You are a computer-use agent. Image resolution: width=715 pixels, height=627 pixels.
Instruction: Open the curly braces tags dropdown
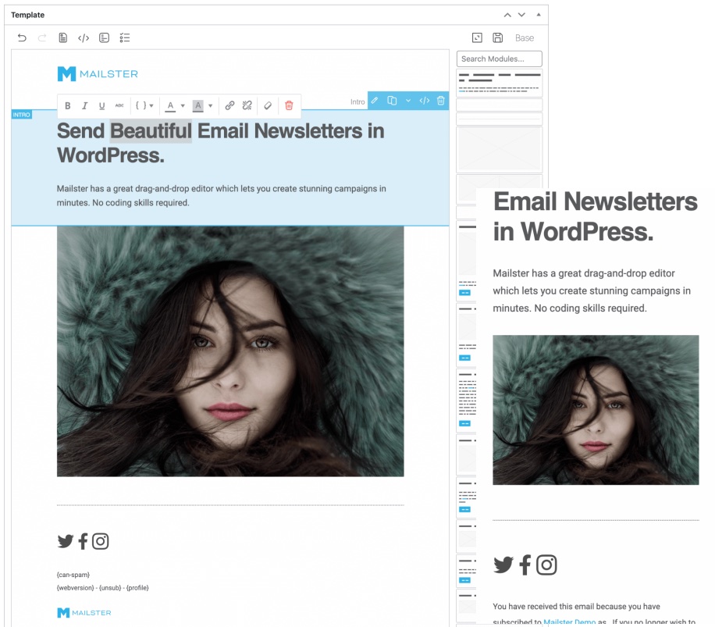(x=144, y=105)
